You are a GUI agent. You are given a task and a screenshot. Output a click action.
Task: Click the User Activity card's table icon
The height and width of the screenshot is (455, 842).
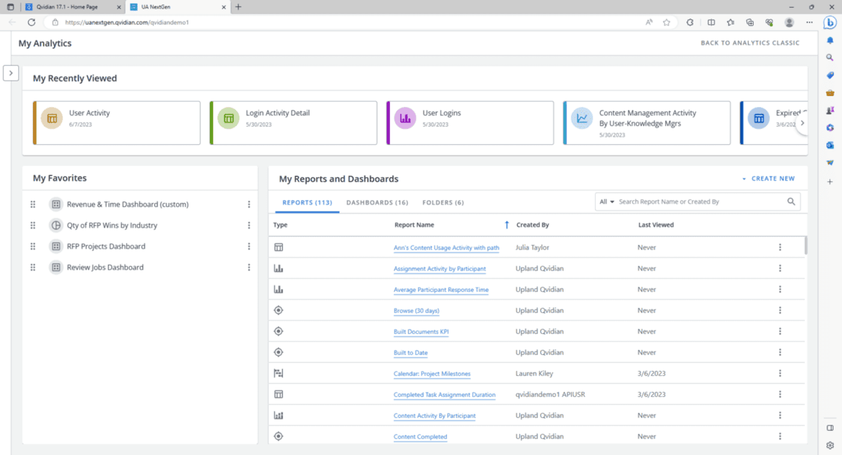[x=52, y=118]
